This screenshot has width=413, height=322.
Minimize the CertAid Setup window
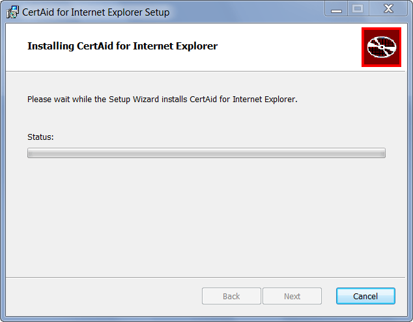336,9
